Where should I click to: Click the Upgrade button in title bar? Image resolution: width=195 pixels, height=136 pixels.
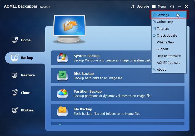140,7
